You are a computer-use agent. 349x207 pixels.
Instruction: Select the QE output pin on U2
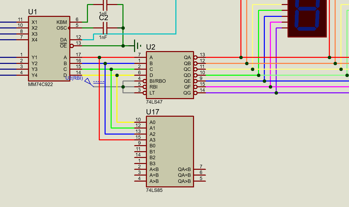(x=200, y=81)
